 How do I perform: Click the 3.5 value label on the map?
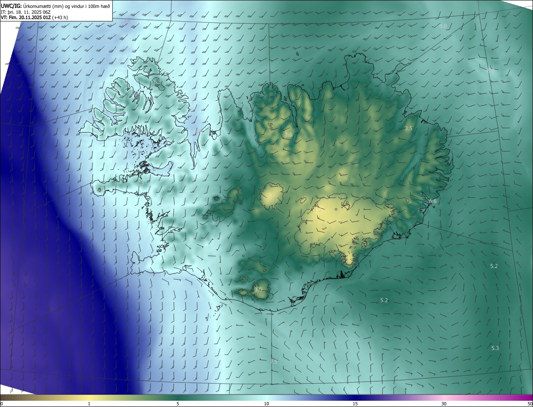408,129
